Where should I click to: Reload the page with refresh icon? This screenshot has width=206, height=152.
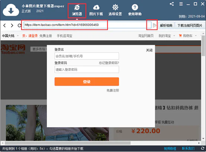pyautogui.click(x=20, y=25)
